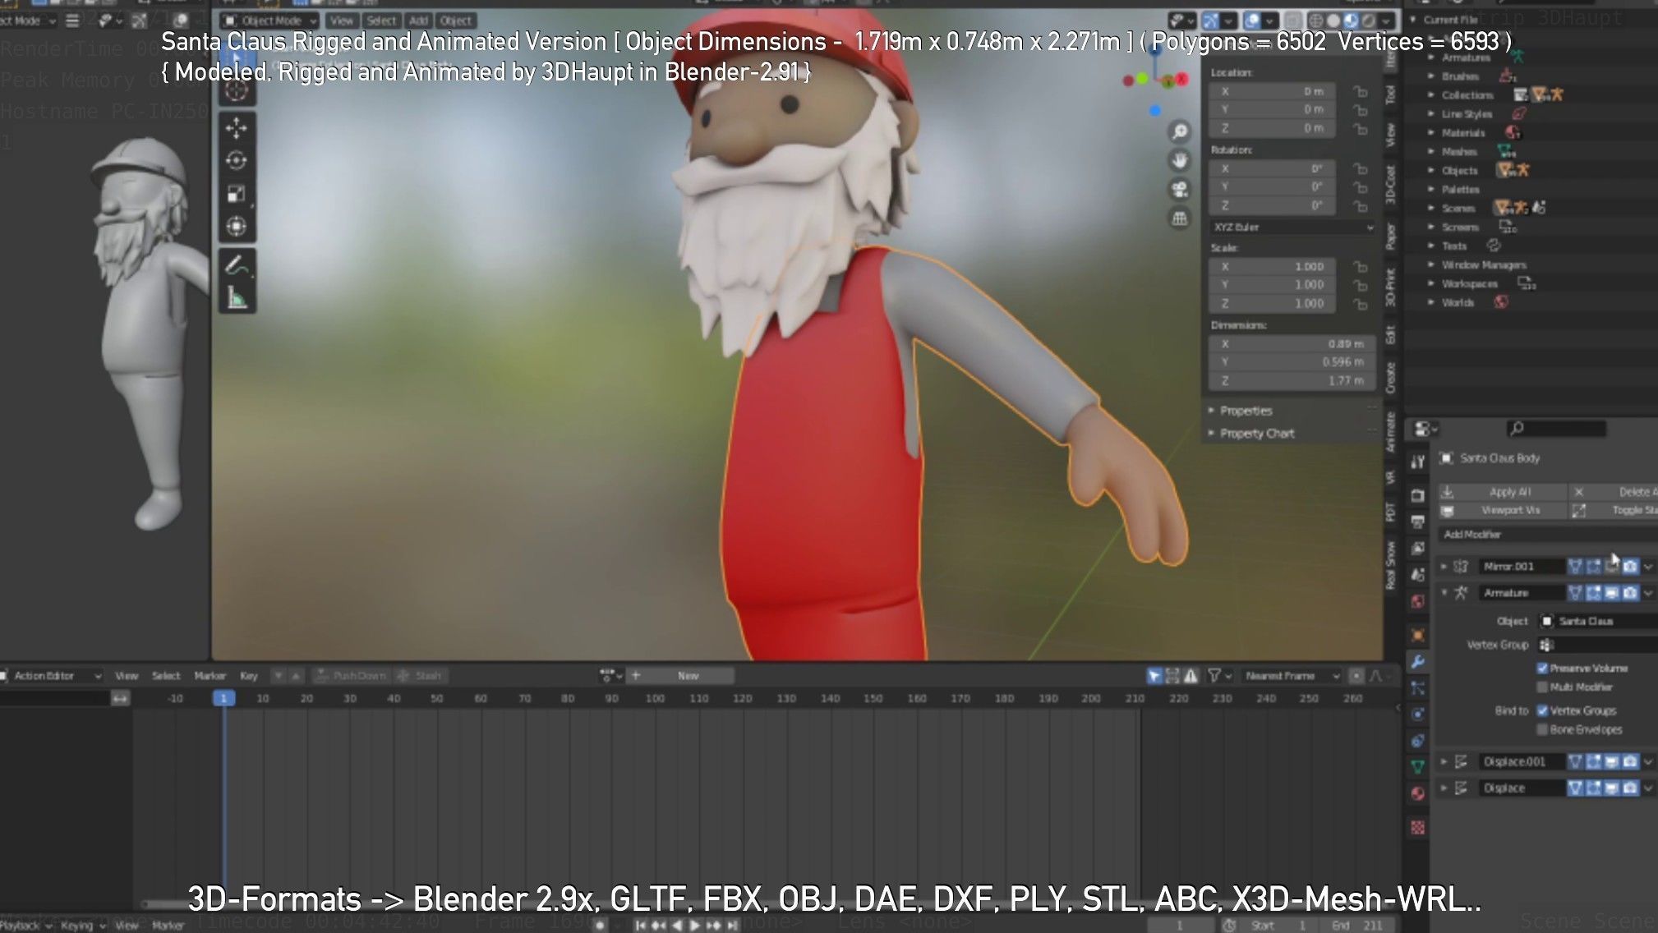The width and height of the screenshot is (1658, 933).
Task: Select the Rotate tool in viewport toolbar
Action: coord(237,161)
